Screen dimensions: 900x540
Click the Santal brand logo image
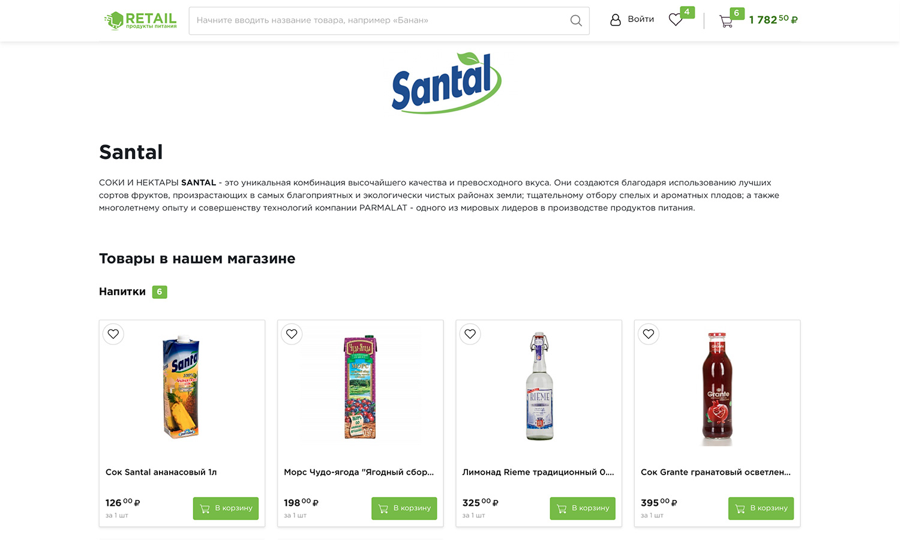pos(446,83)
